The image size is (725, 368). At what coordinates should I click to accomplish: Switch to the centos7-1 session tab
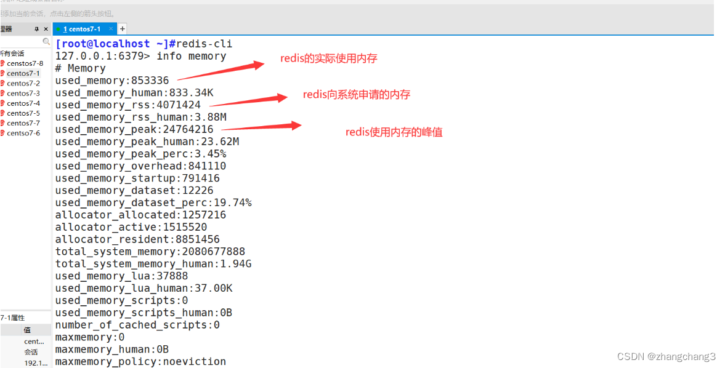[x=83, y=29]
